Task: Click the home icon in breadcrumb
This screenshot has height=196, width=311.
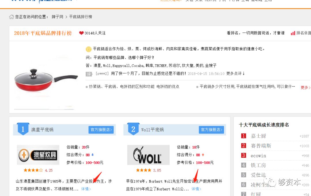Action: click(x=11, y=17)
